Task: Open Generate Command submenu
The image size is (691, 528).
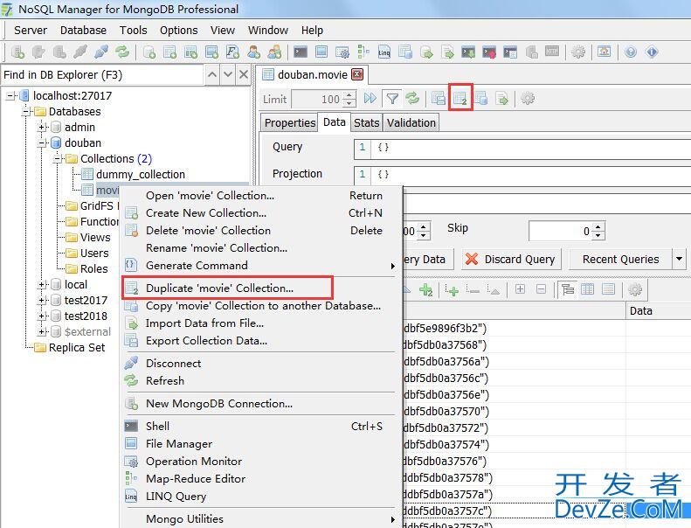Action: coord(259,266)
